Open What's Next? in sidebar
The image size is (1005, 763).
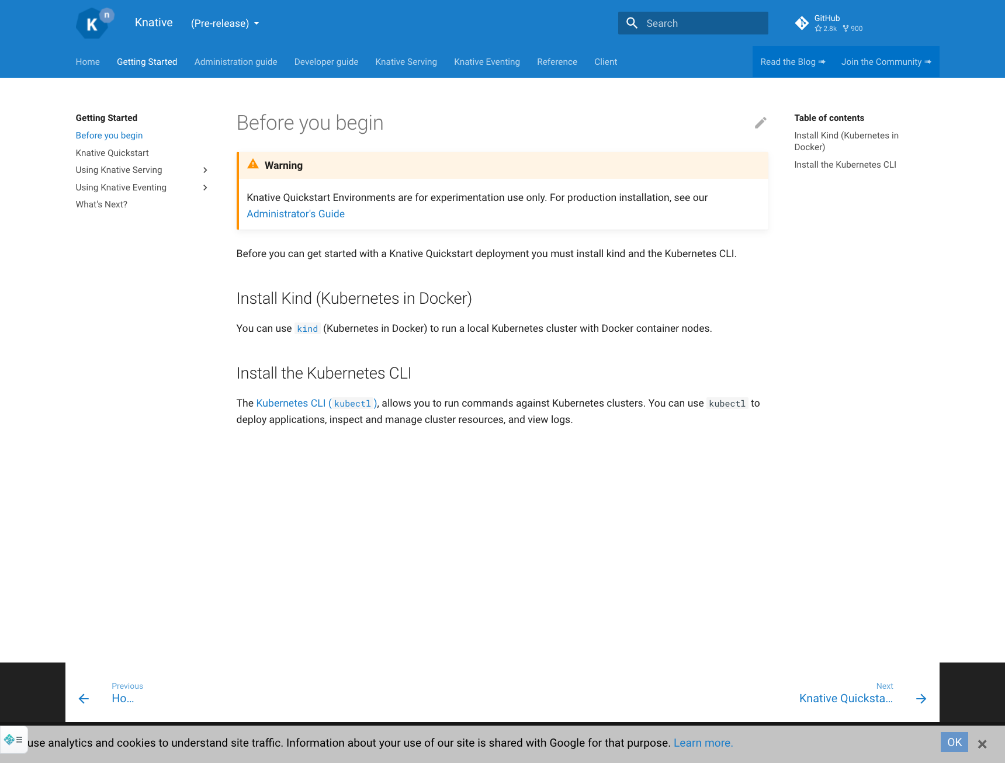tap(101, 204)
